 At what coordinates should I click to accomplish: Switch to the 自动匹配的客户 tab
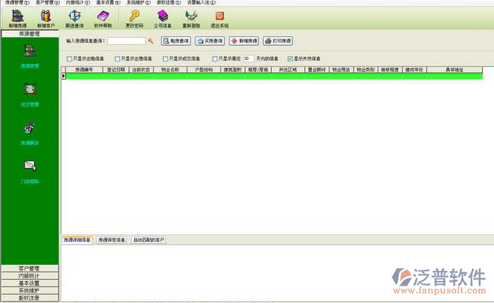coord(148,240)
